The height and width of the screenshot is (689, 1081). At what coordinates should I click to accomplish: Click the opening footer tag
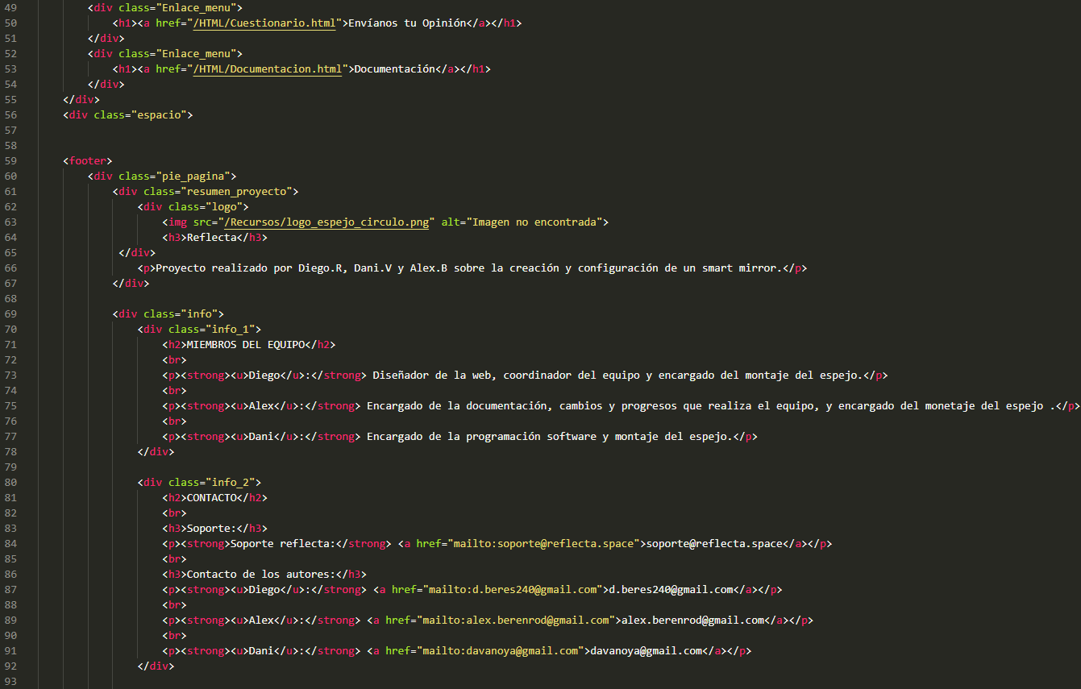click(88, 161)
